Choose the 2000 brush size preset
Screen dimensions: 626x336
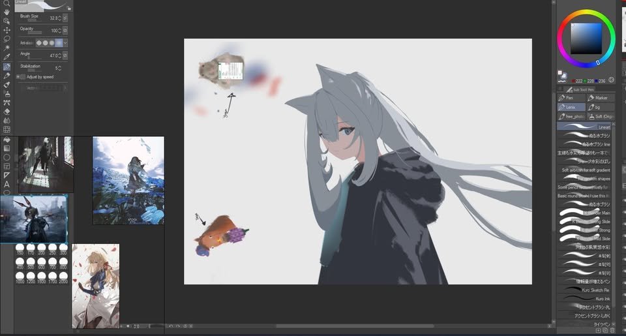point(63,278)
